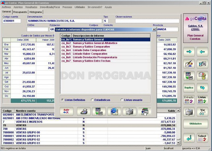Click the fax machine icon in dialog
This screenshot has height=151, width=212.
click(x=84, y=111)
